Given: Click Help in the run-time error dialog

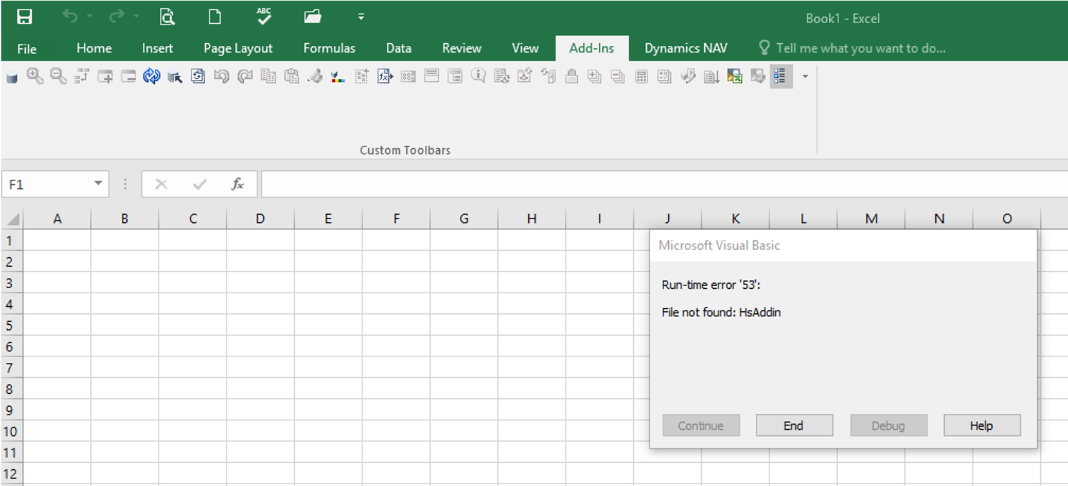Looking at the screenshot, I should pyautogui.click(x=981, y=425).
